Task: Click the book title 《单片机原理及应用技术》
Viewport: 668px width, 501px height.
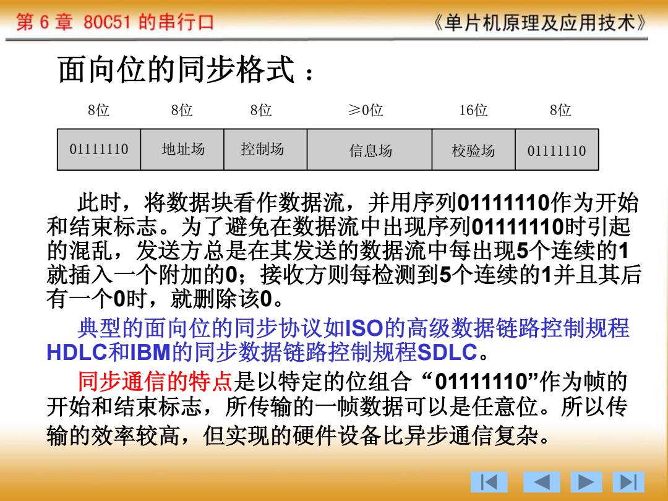Action: (x=540, y=23)
